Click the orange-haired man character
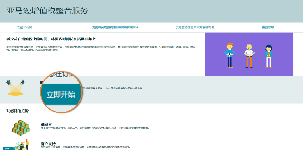Viewport: 303px width, 150px height. (230, 55)
